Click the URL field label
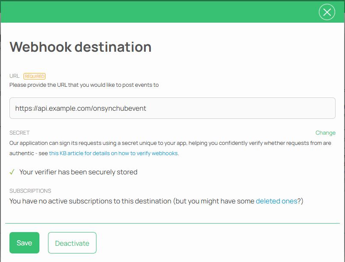 click(15, 76)
